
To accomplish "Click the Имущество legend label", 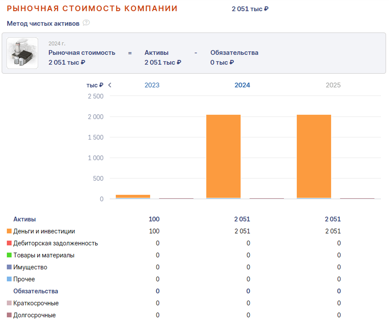I will click(x=30, y=267).
